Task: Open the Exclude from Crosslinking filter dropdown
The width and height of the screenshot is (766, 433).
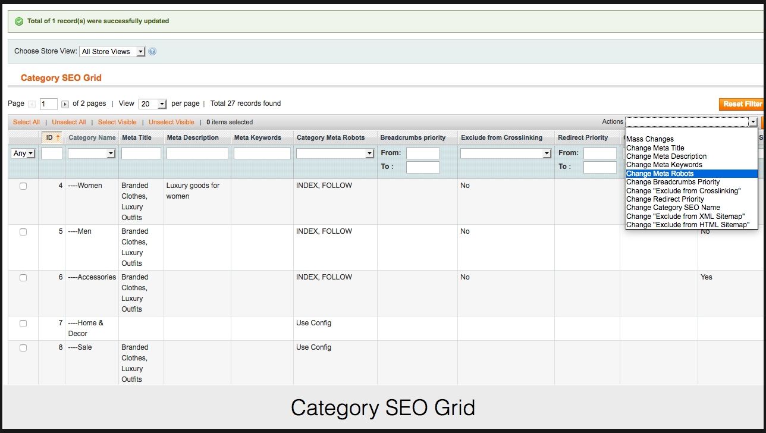Action: pos(506,153)
